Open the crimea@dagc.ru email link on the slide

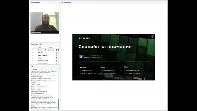coord(133,70)
